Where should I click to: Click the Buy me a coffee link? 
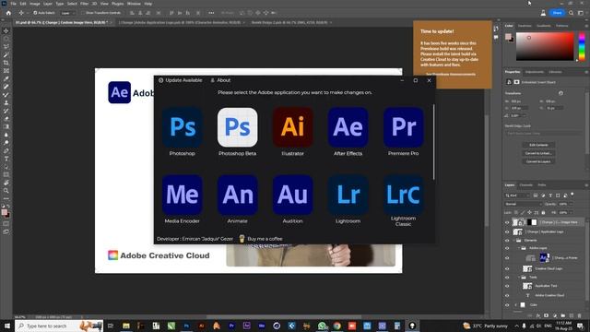coord(261,239)
